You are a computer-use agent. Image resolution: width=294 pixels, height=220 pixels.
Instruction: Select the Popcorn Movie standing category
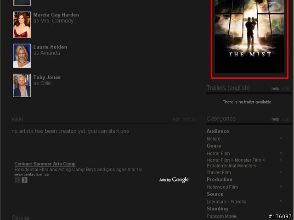pyautogui.click(x=221, y=216)
